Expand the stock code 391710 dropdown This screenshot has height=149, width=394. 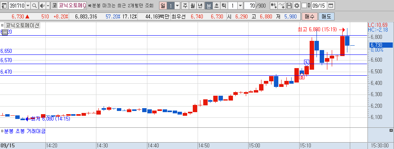pyautogui.click(x=28, y=6)
